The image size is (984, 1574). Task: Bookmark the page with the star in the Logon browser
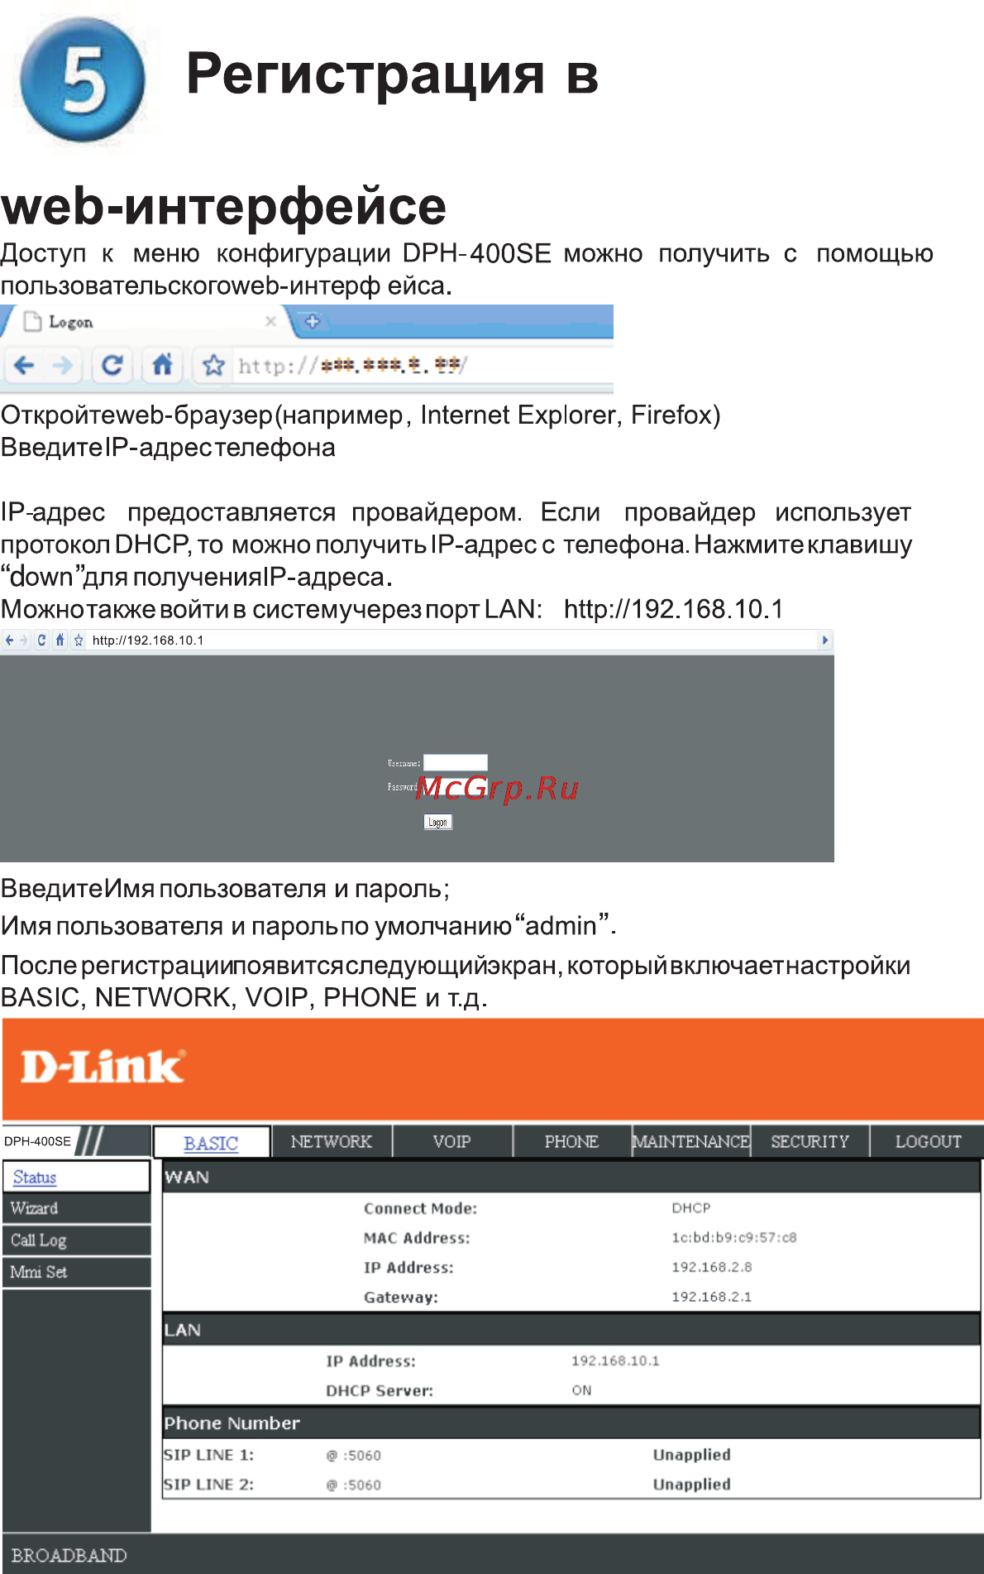coord(214,365)
